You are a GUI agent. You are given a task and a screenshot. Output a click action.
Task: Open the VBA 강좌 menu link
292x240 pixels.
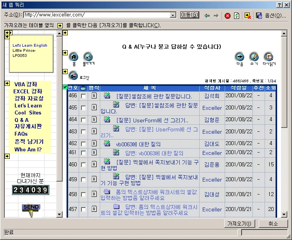26,84
